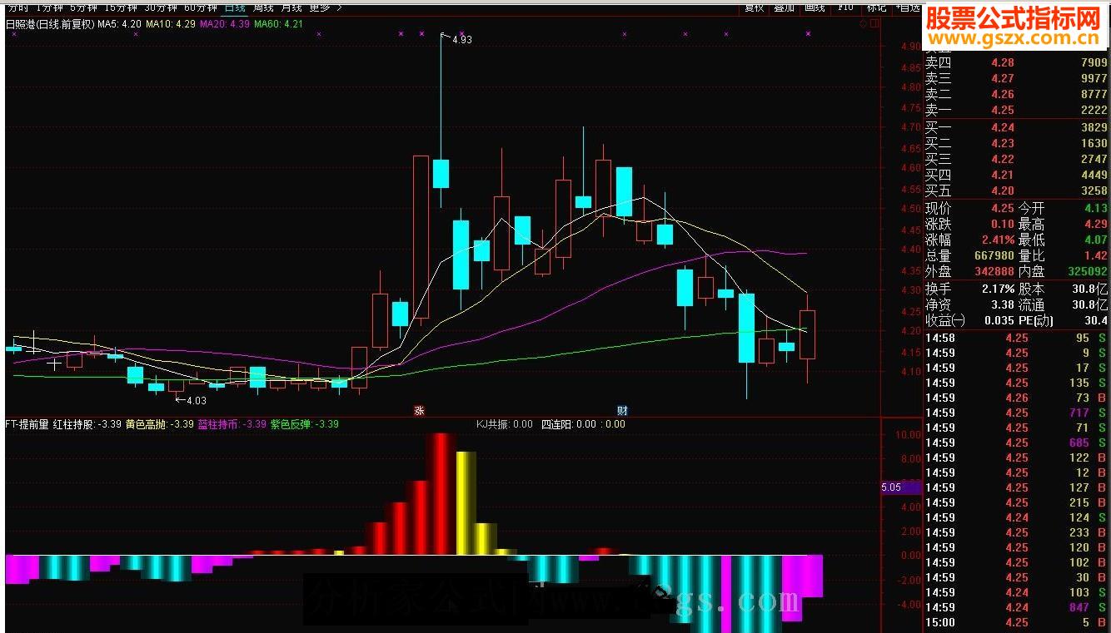The height and width of the screenshot is (633, 1111).
Task: Click the tick row with volume 717
Action: coord(1016,413)
